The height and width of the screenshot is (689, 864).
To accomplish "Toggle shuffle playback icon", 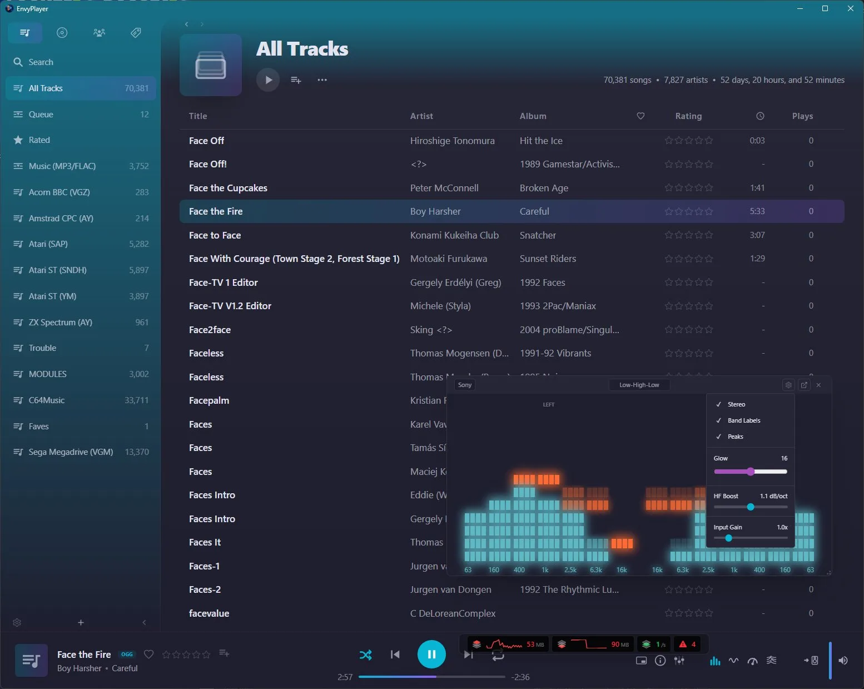I will 365,655.
